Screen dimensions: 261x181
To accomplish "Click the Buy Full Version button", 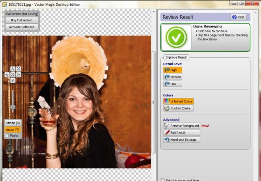I will tap(22, 20).
